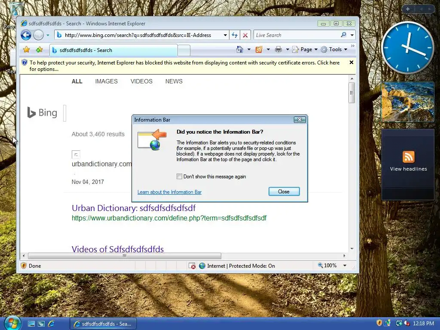Screen dimensions: 440x330
Task: Click the network connection tray icon
Action: [x=399, y=323]
